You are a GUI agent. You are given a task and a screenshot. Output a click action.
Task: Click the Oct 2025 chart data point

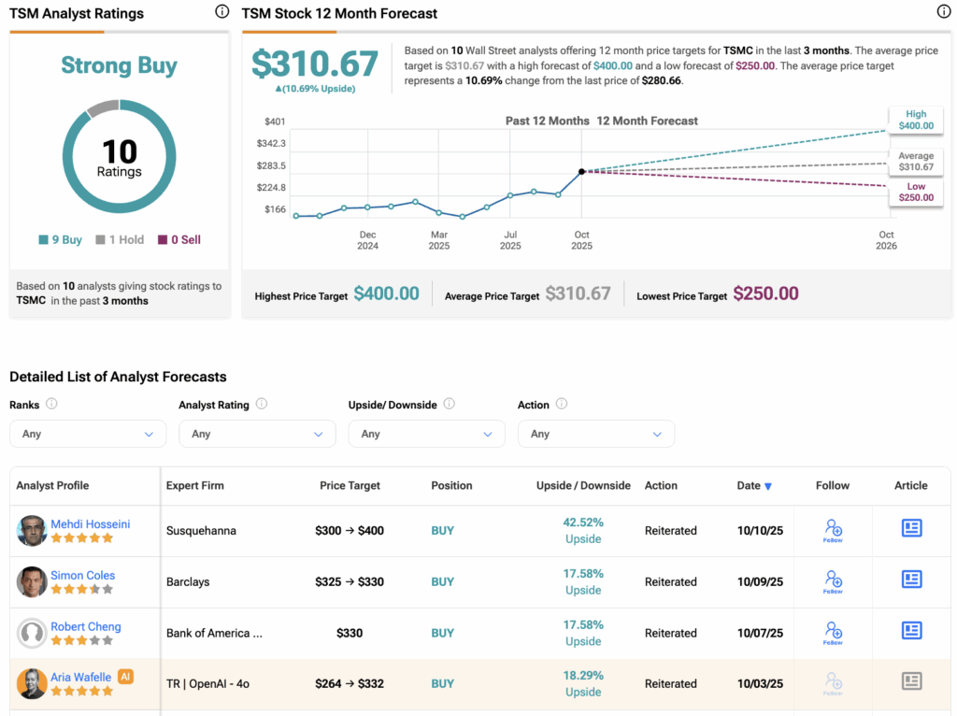581,171
